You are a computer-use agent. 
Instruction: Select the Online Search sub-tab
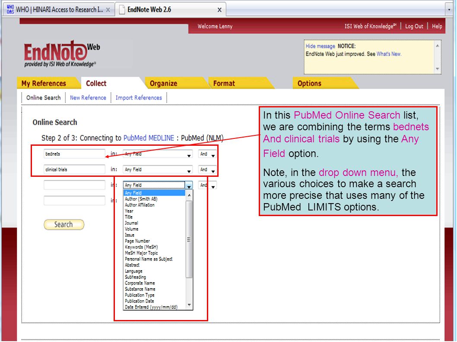[x=44, y=97]
